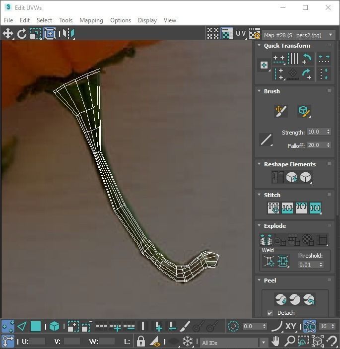Click Align Horizontally to Pivot icon

pyautogui.click(x=279, y=59)
